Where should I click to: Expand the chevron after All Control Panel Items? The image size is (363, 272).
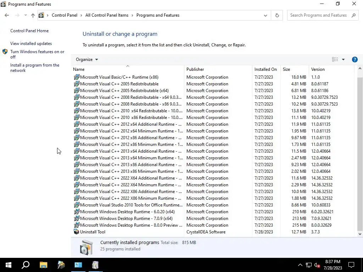coord(132,15)
